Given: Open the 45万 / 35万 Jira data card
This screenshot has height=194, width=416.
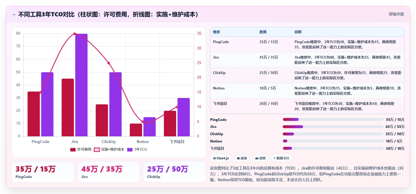Looking at the screenshot, I should pyautogui.click(x=109, y=172).
